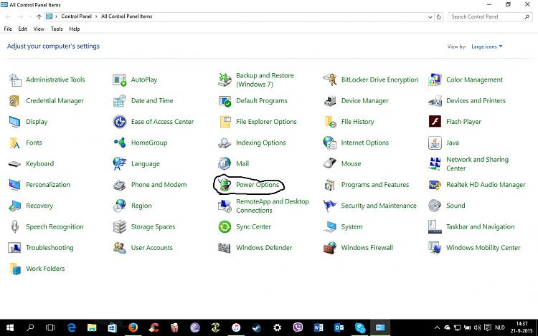Click the Sync Center green icon
The image size is (538, 336).
pos(225,226)
